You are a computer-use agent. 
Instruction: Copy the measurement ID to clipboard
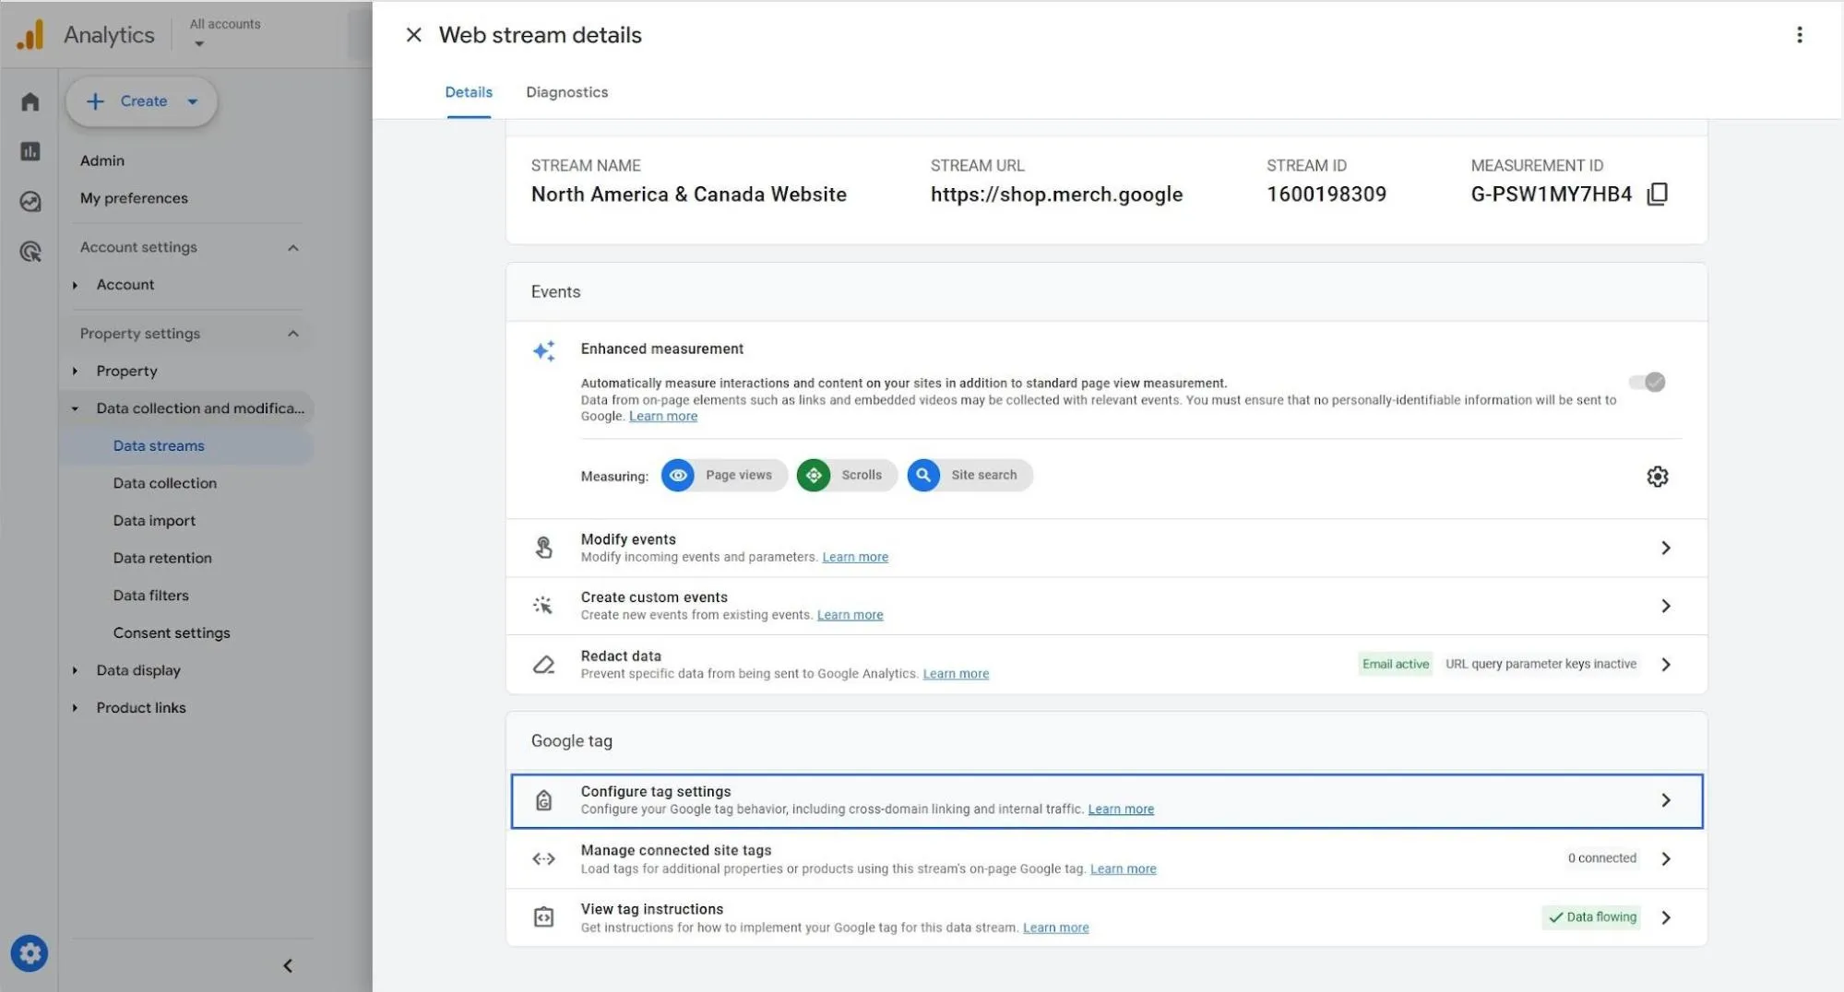1658,194
